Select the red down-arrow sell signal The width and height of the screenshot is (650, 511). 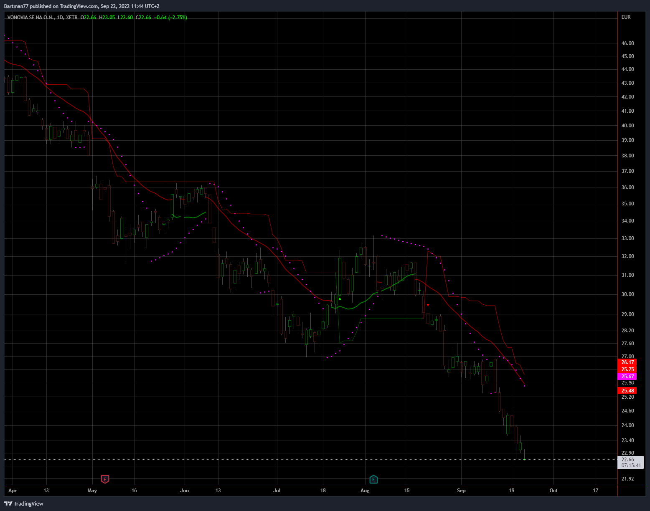[x=428, y=305]
